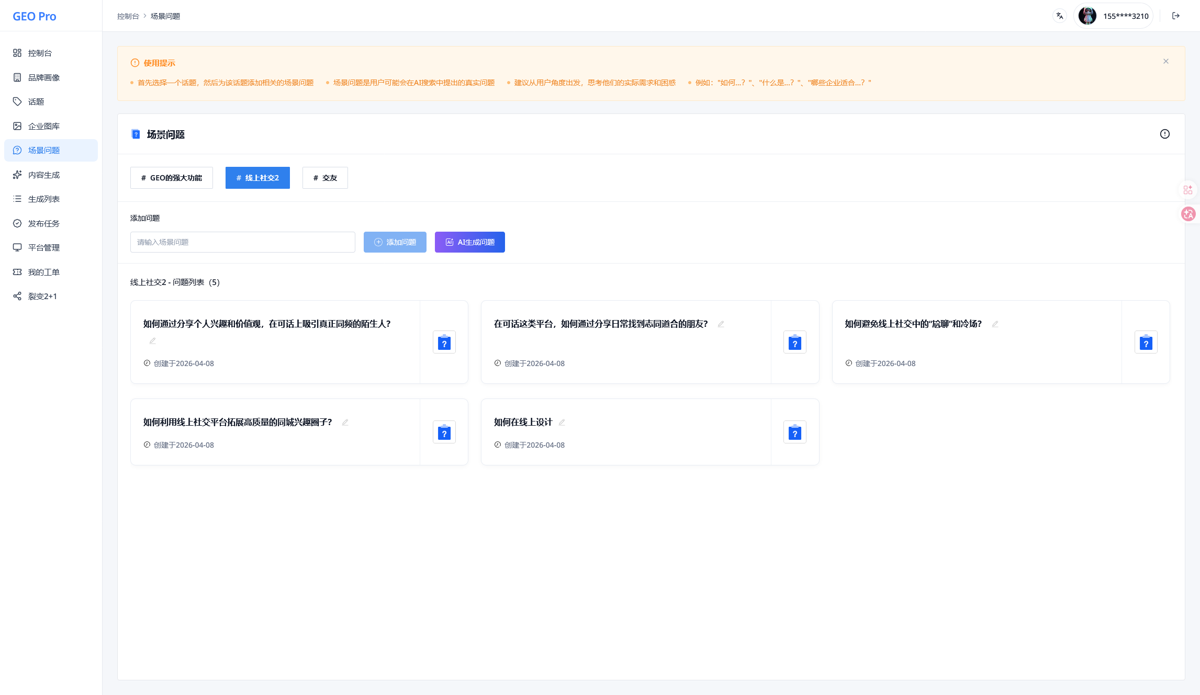Switch to the 交友 topic tab
Screen dimensions: 1200x695
(325, 178)
